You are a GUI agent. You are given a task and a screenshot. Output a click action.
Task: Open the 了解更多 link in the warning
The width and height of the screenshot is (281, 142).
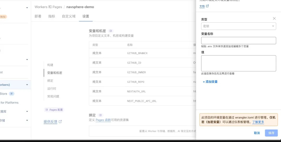258,122
